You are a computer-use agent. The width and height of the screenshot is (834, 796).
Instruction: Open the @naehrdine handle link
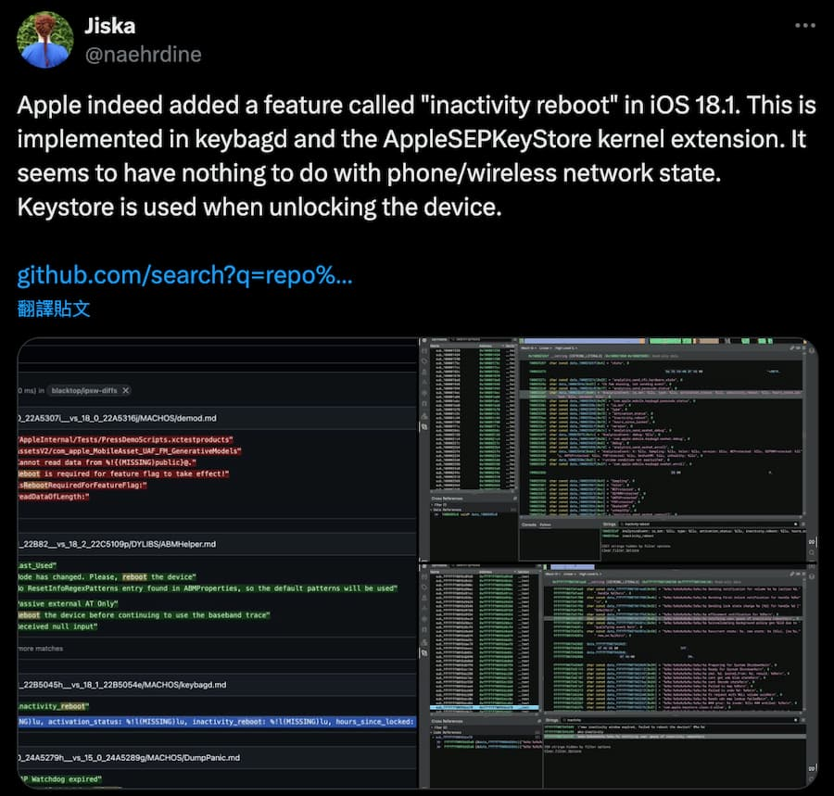pyautogui.click(x=143, y=55)
